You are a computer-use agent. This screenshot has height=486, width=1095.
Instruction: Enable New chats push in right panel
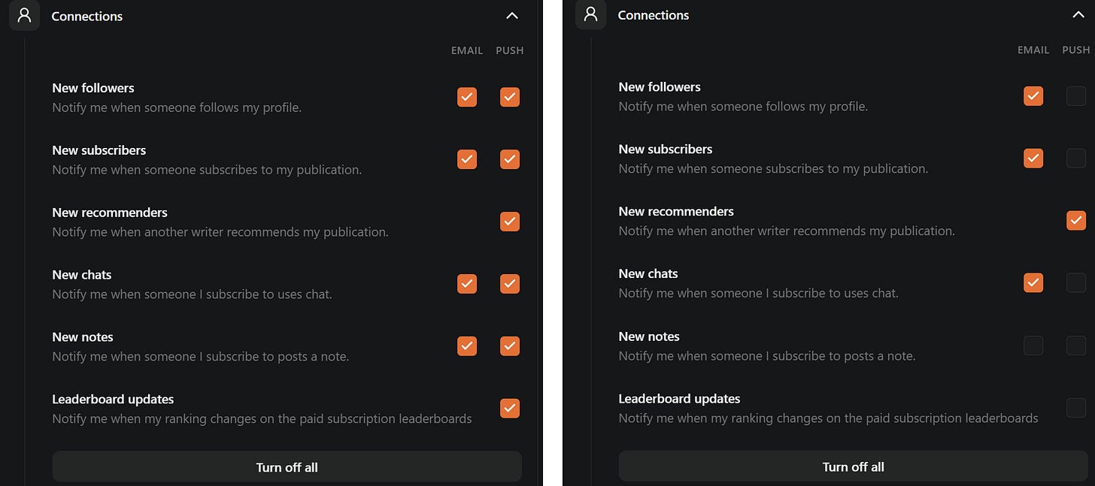click(x=1076, y=283)
